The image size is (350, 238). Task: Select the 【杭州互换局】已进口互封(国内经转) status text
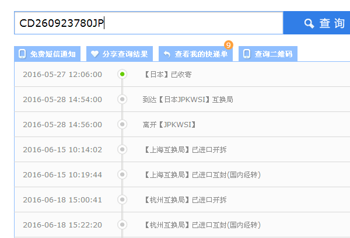[x=201, y=225]
